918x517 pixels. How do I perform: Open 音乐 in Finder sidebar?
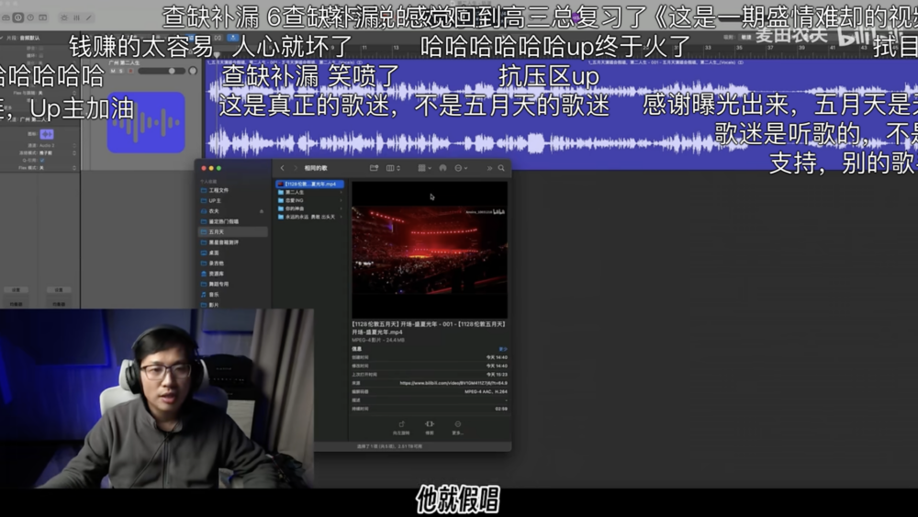(233, 295)
